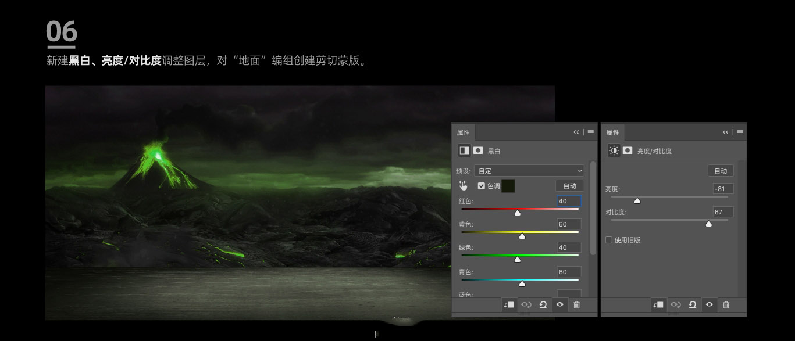The height and width of the screenshot is (341, 795).
Task: Toggle layer visibility eye in 亮度/对比度 panel
Action: pos(709,304)
